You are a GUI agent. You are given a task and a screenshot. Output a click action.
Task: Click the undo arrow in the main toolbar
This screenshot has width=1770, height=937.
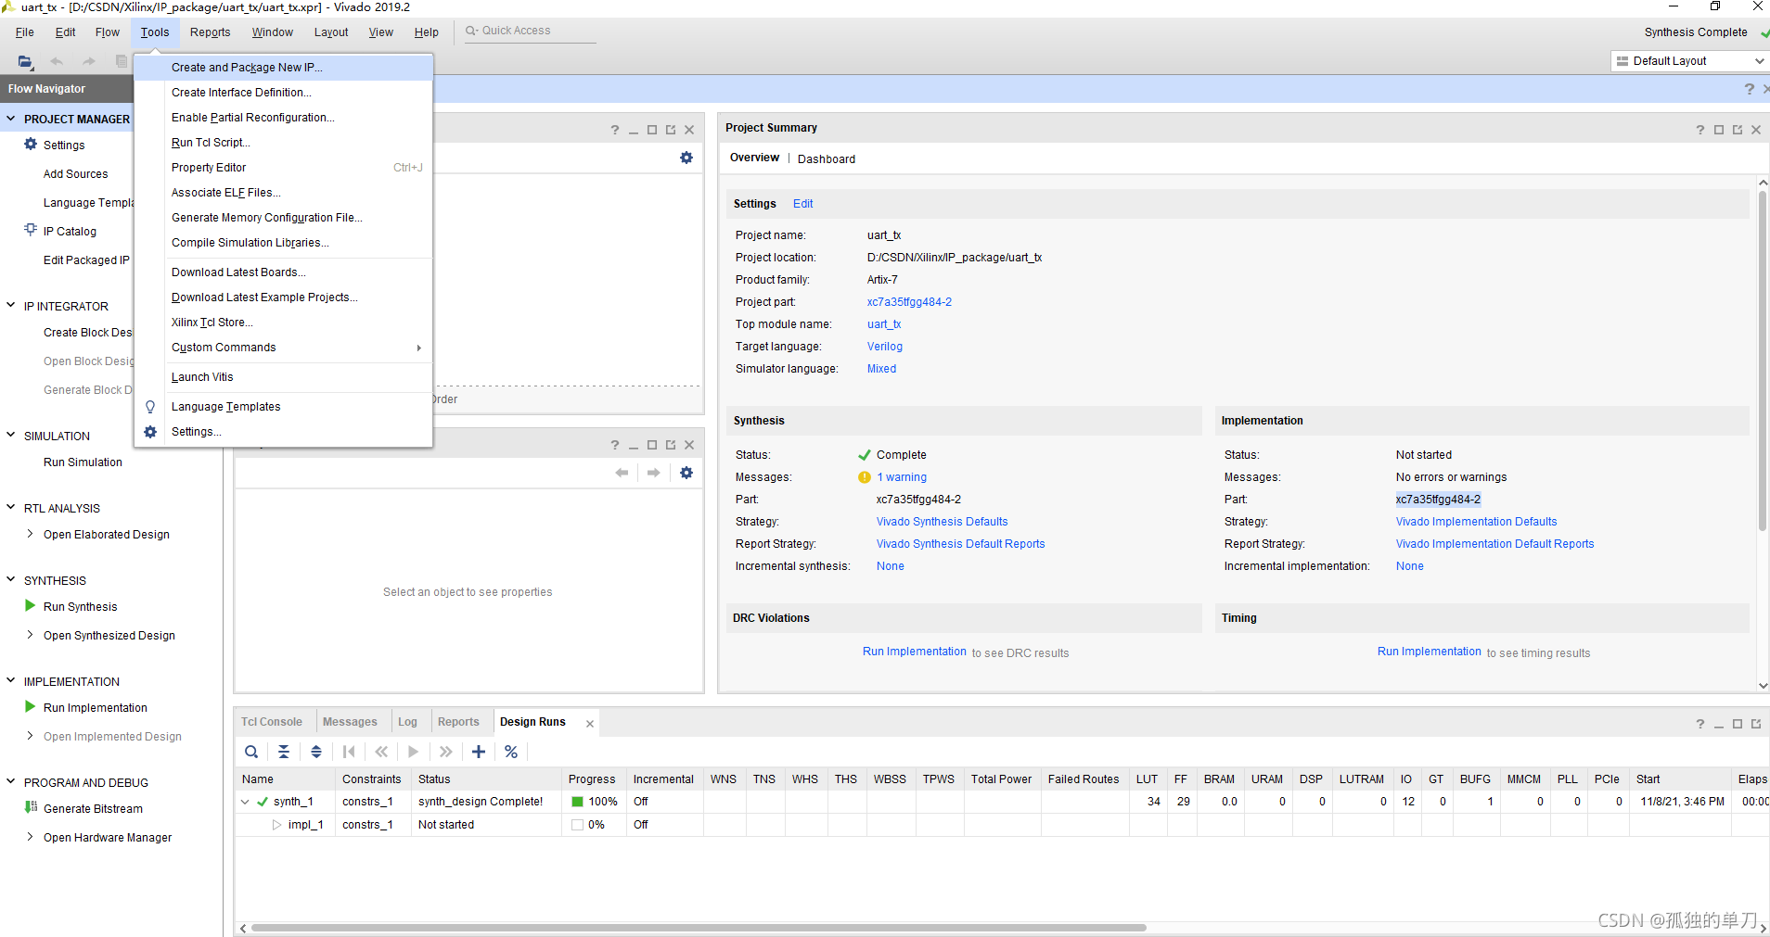pos(57,61)
